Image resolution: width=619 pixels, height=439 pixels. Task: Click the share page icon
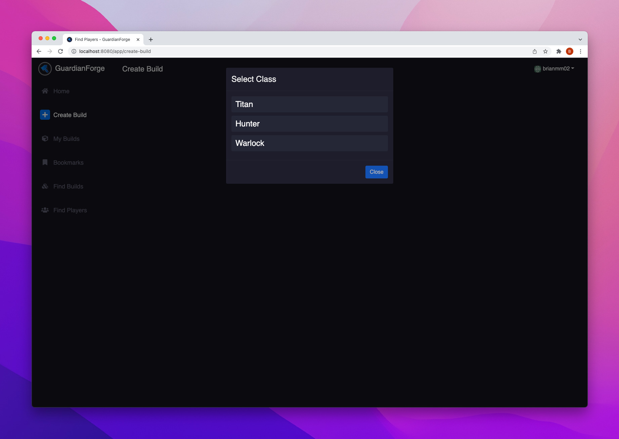[x=535, y=51]
